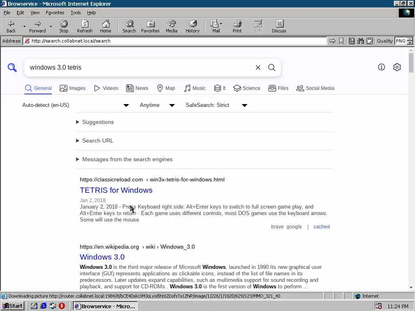The image size is (415, 311).
Task: Click the binoculars find icon
Action: tap(360, 41)
